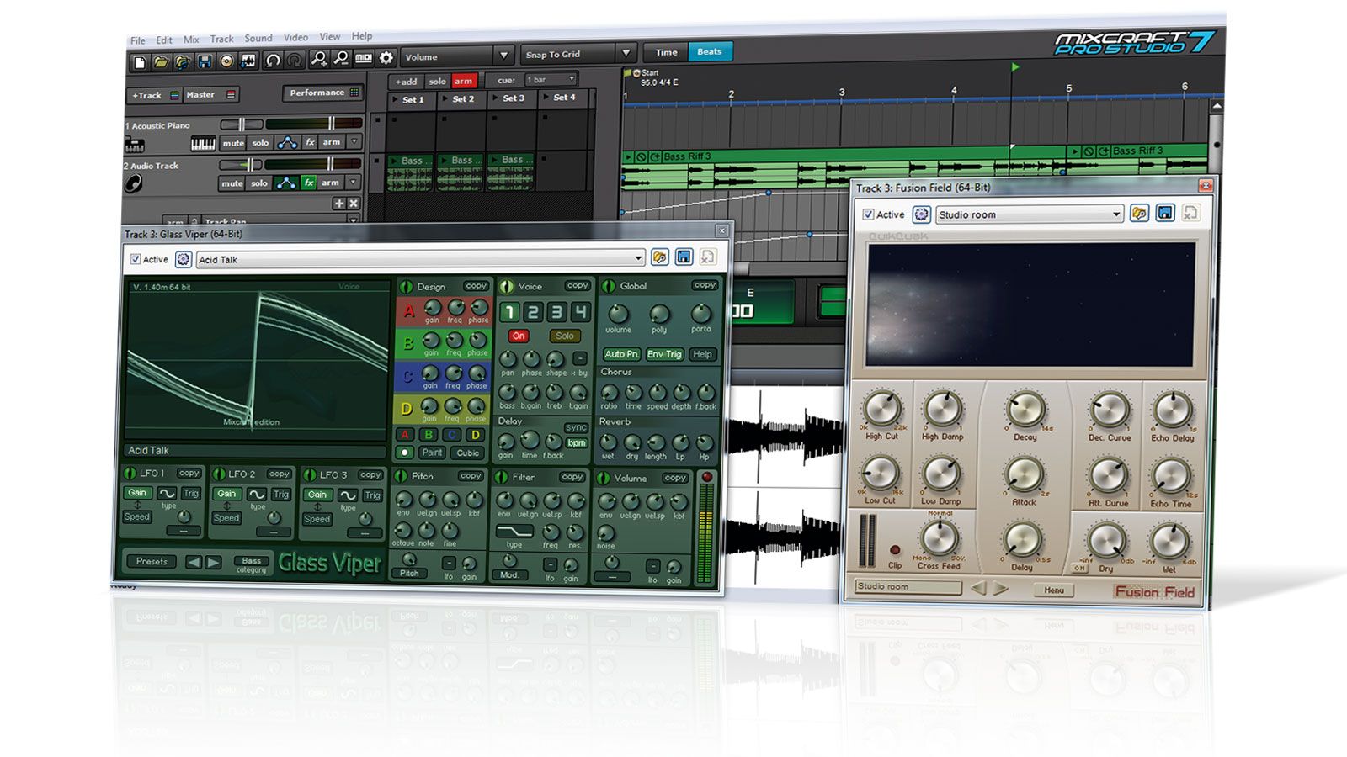Expand the Track Pan automation dropdown
The height and width of the screenshot is (757, 1347).
354,221
